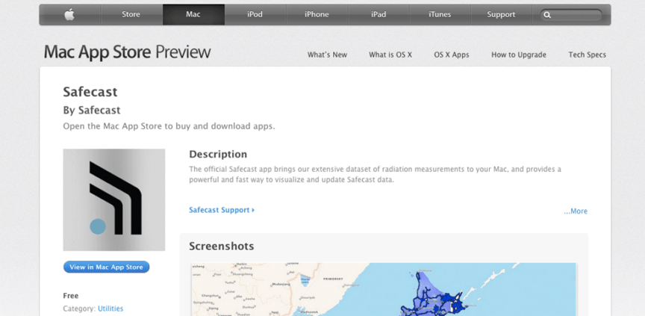Open the iPhone navigation tab
The width and height of the screenshot is (645, 316).
[x=317, y=14]
